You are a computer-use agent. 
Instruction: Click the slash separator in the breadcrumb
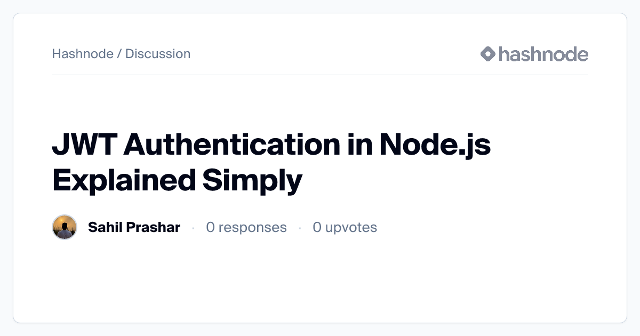click(119, 54)
